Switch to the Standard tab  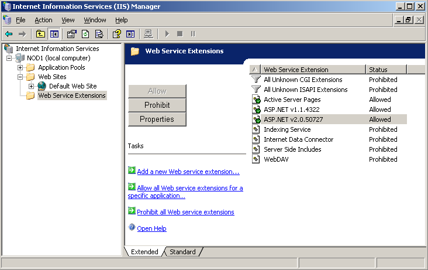point(182,252)
